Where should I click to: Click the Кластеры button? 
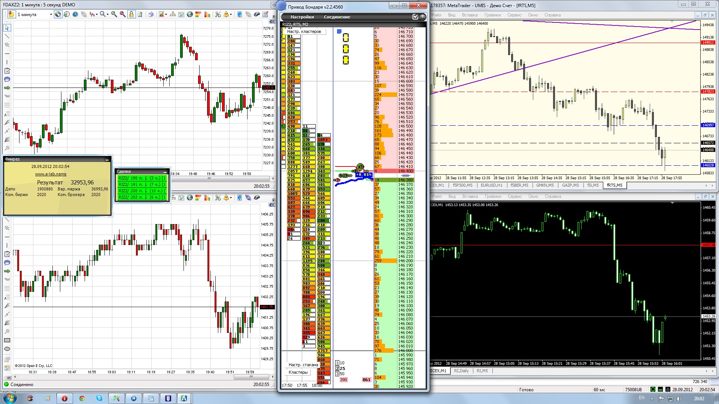point(298,372)
